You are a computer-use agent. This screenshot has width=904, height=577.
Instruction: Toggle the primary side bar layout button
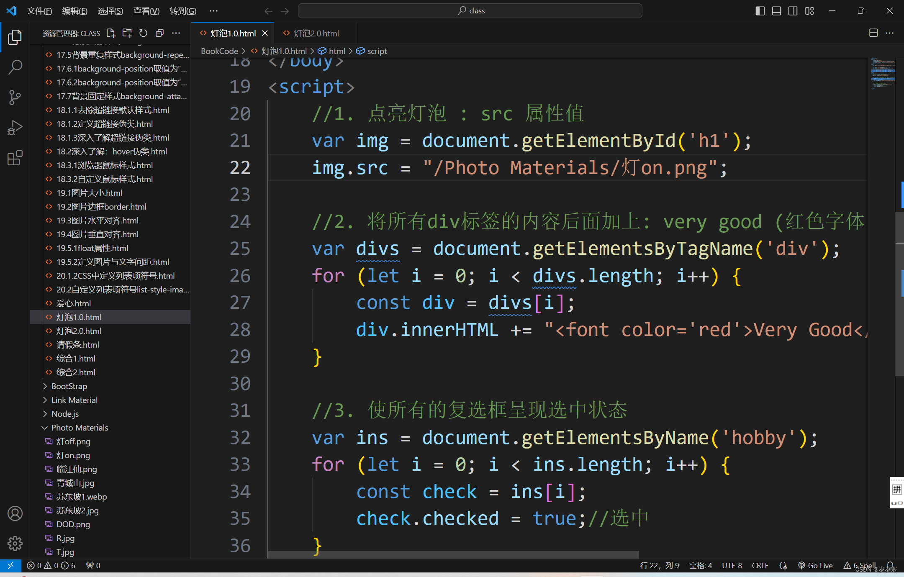[x=760, y=11]
